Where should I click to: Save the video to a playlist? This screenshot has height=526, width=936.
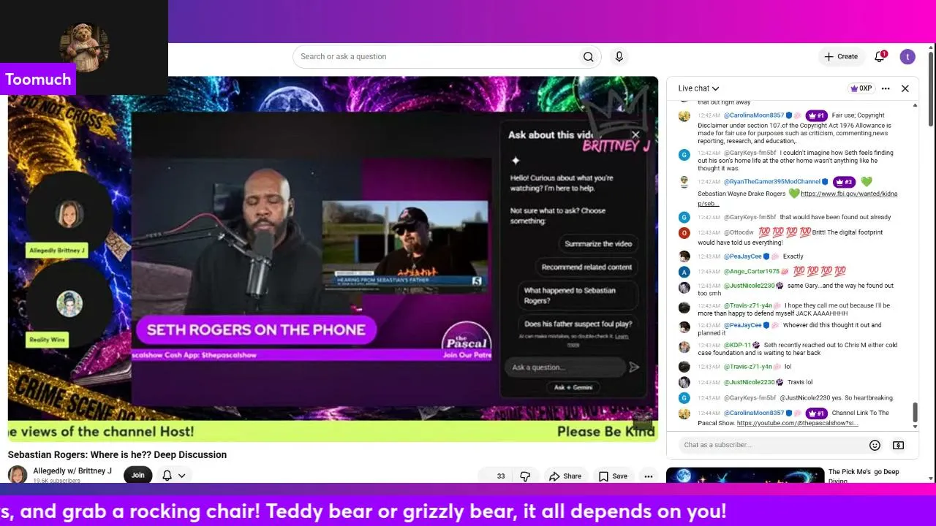(x=613, y=476)
